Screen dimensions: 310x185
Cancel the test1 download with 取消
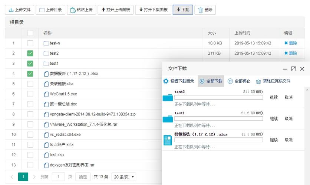[288, 118]
